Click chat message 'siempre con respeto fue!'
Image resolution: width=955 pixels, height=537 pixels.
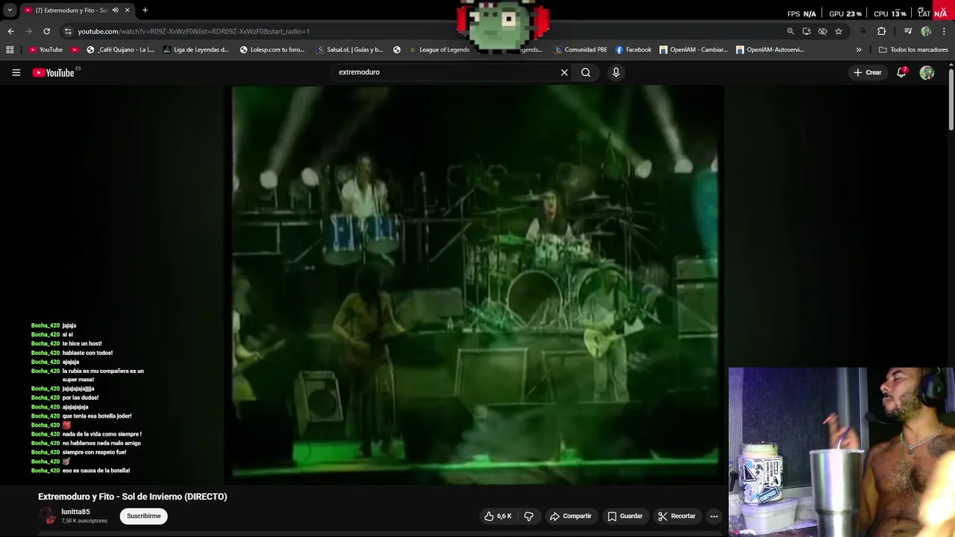click(x=94, y=453)
